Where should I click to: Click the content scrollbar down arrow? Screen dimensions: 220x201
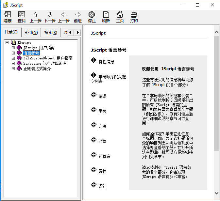coord(216,193)
